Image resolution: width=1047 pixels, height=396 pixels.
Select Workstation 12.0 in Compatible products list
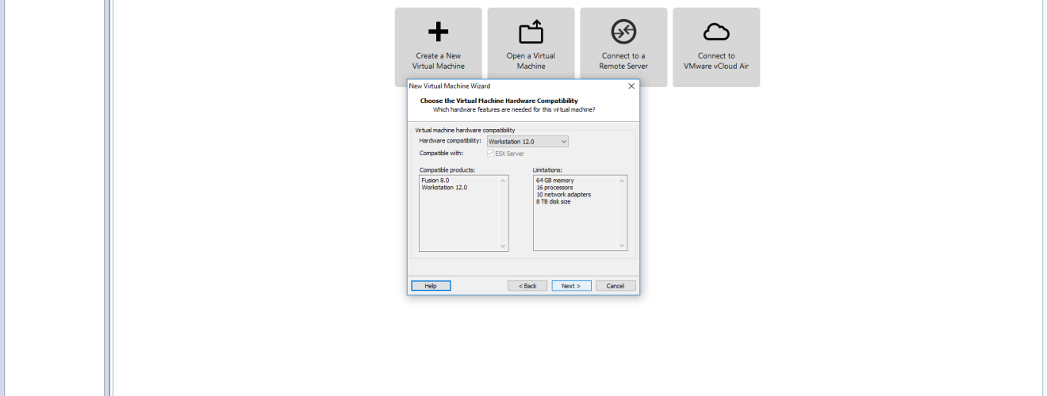444,188
